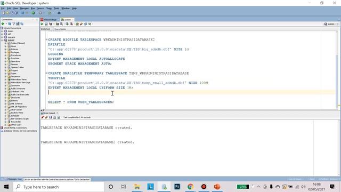Select the Materialized Views tree item
341x192 pixels.
click(18, 79)
